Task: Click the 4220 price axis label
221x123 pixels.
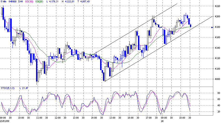Action: [217, 6]
